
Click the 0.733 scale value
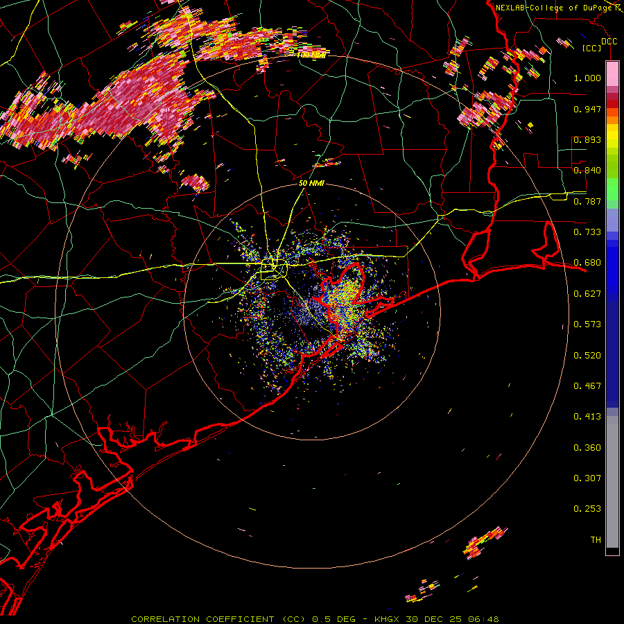click(x=587, y=232)
